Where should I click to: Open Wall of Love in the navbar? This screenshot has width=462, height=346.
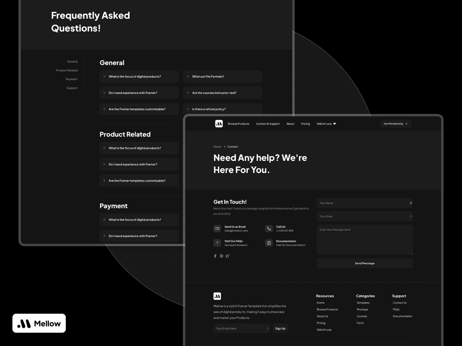coord(324,124)
